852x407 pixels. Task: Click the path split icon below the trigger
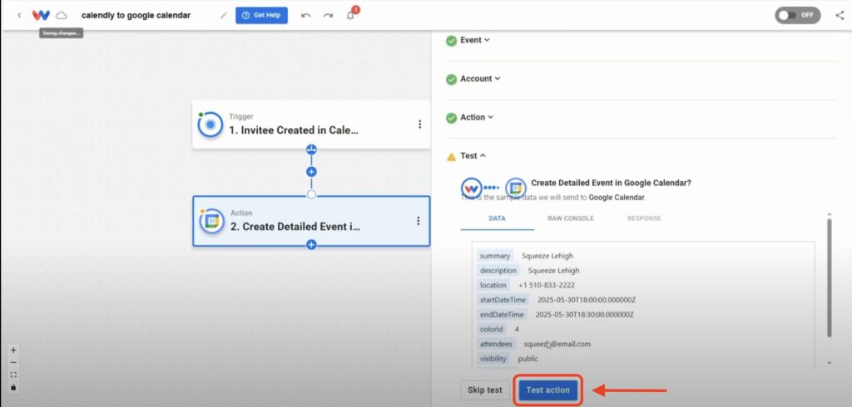(311, 150)
